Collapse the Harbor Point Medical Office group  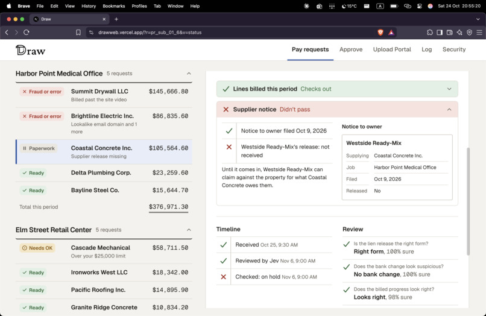point(189,74)
